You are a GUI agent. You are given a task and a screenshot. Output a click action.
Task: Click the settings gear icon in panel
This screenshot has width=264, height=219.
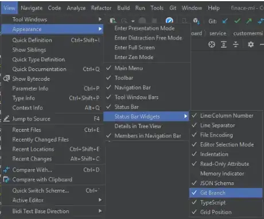[251, 45]
